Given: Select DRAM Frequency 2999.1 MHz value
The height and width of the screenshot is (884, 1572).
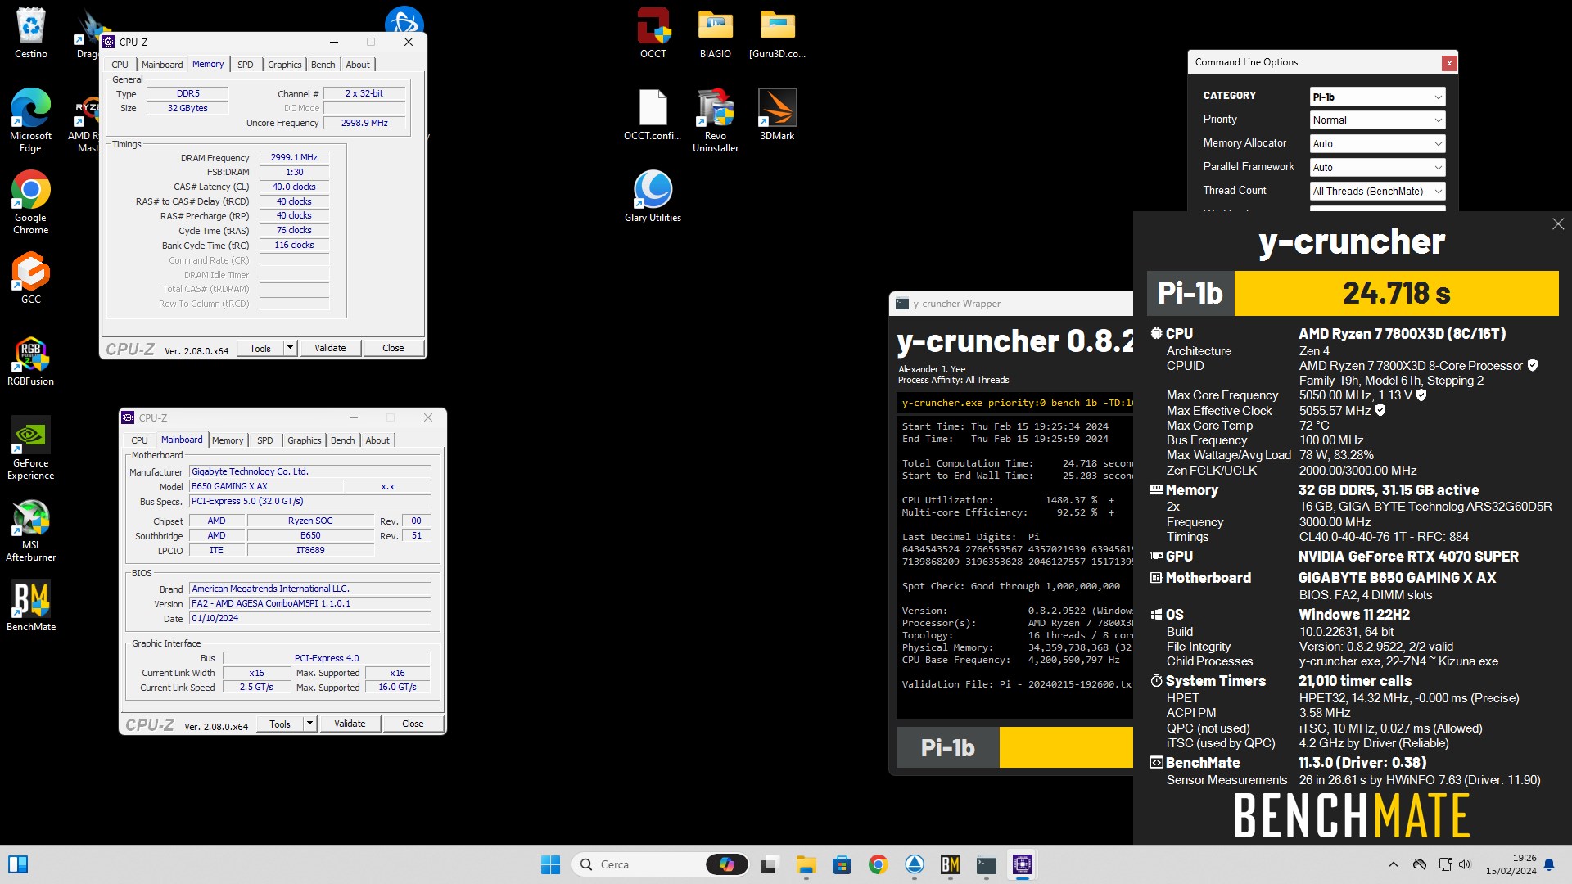Looking at the screenshot, I should click(294, 157).
